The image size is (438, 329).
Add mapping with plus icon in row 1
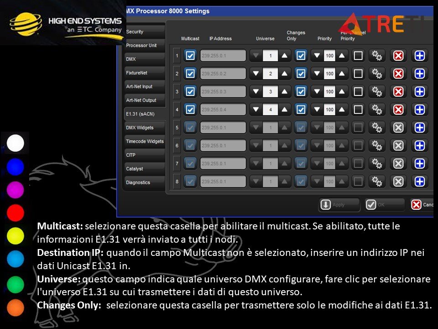pos(420,56)
